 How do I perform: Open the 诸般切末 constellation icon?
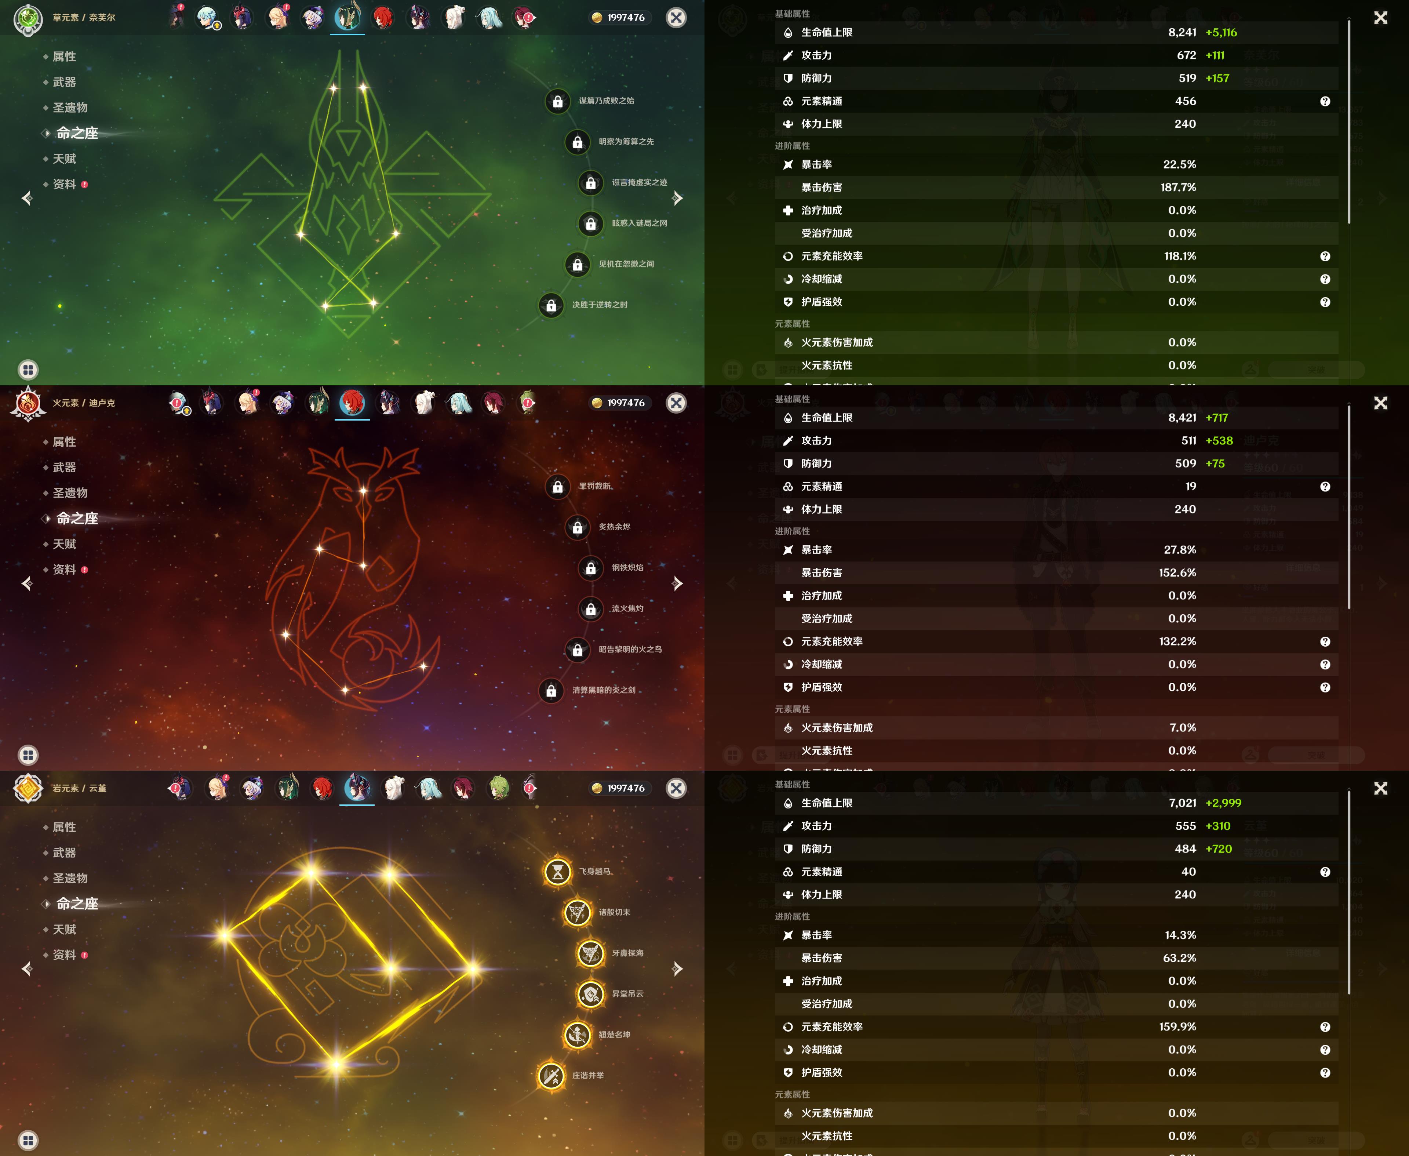pyautogui.click(x=578, y=912)
